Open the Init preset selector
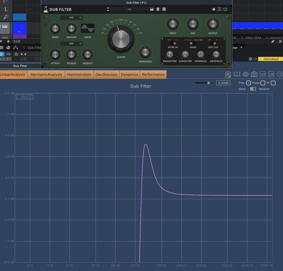 point(129,9)
